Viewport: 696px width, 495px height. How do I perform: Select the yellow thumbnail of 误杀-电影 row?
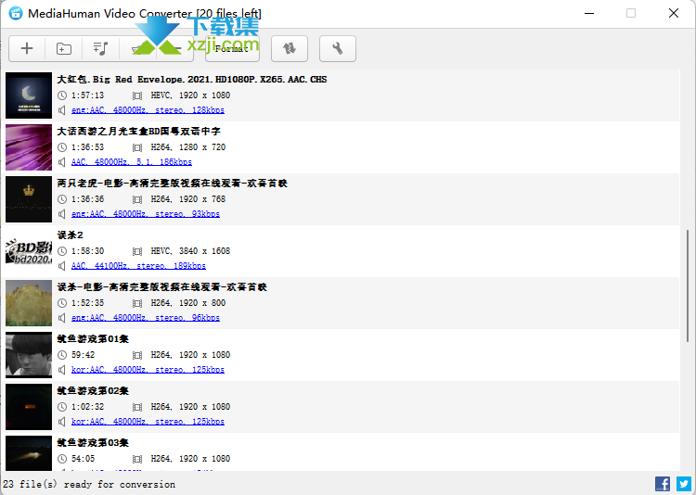[29, 303]
